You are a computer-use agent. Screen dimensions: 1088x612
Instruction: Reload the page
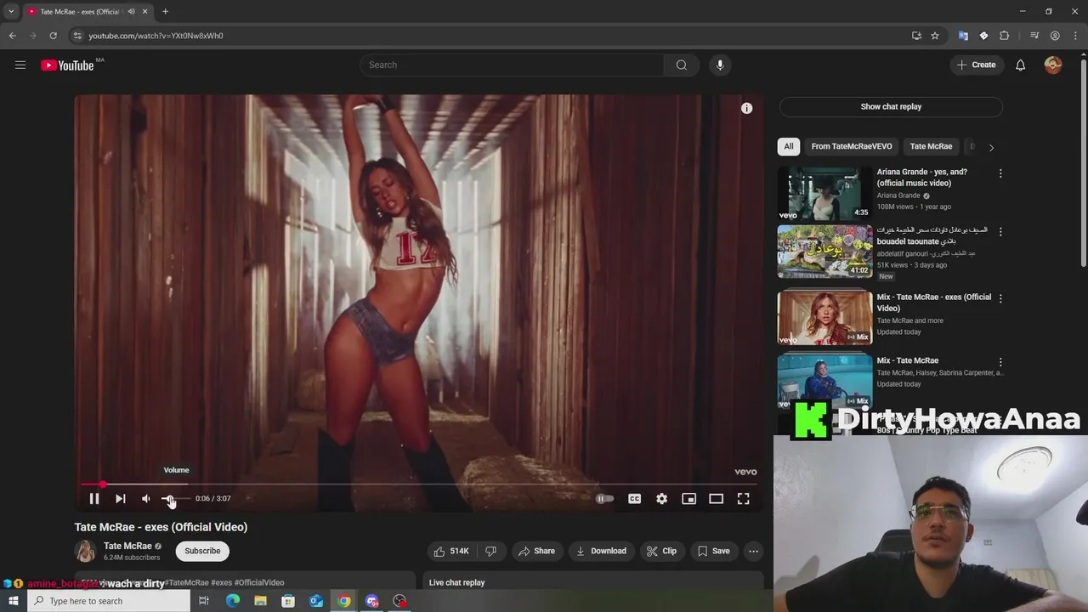pyautogui.click(x=53, y=36)
